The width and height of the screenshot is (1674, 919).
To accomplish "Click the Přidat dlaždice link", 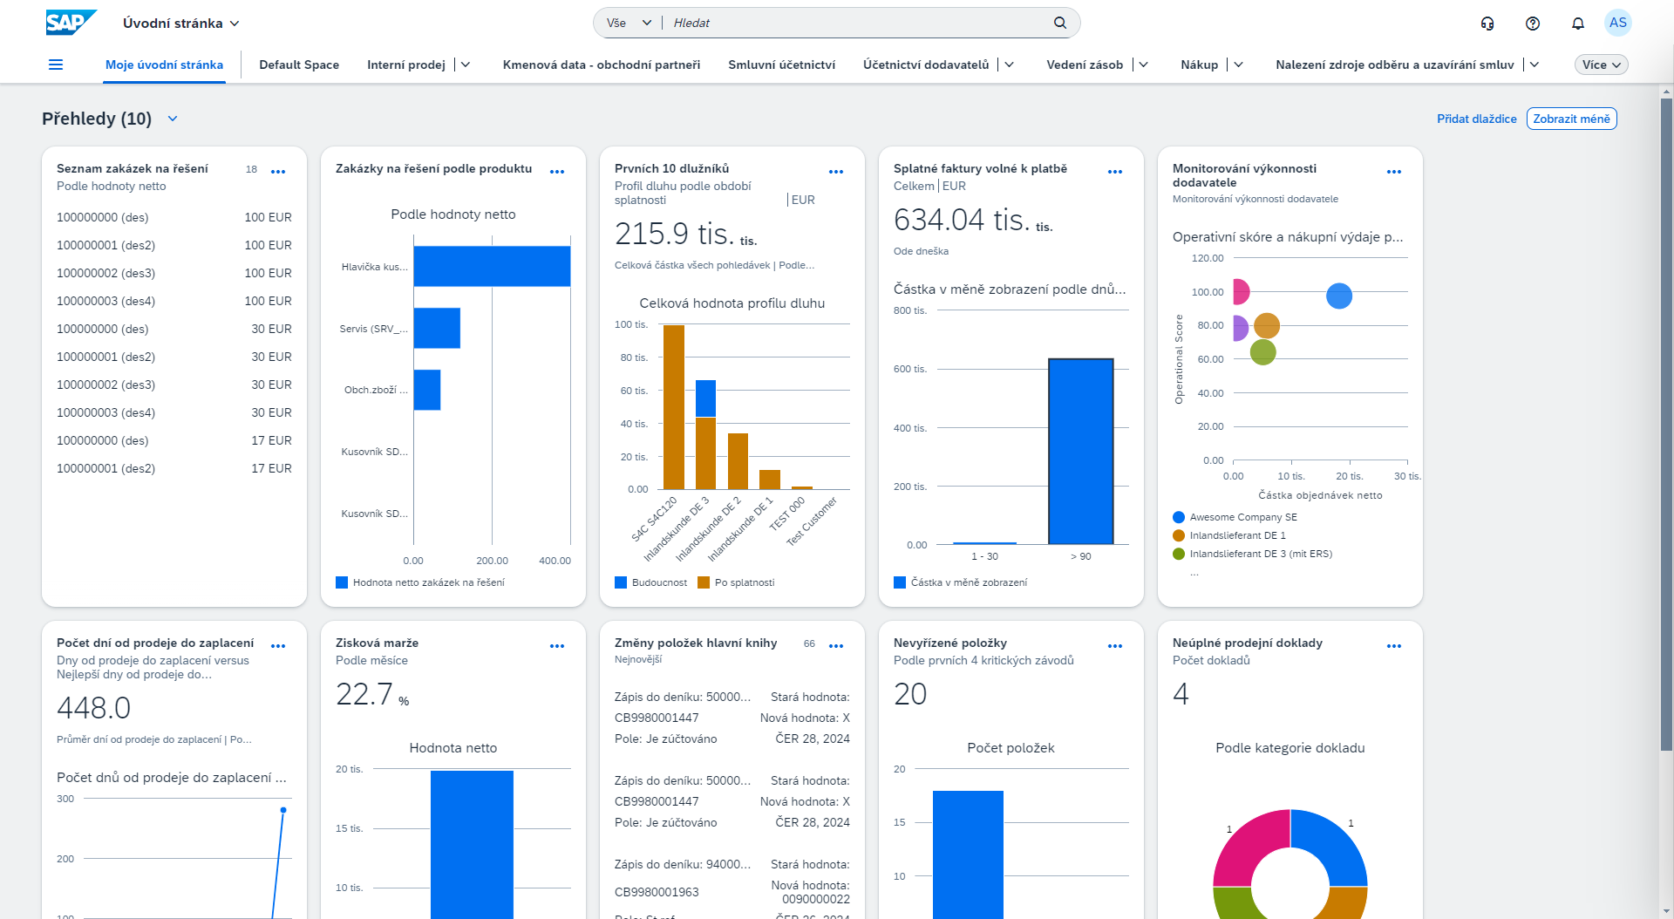I will [1476, 119].
